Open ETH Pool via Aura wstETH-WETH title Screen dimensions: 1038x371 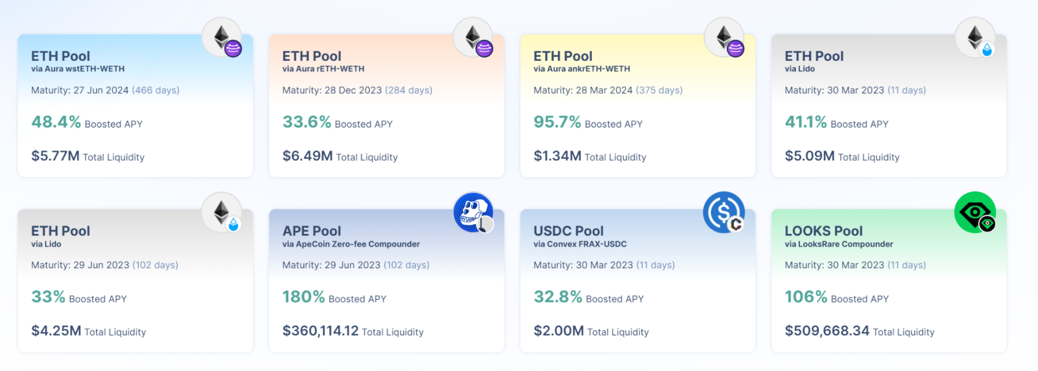click(60, 56)
